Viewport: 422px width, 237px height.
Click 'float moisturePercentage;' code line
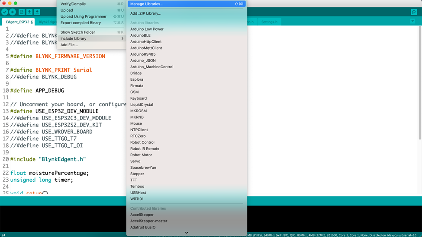click(x=49, y=173)
